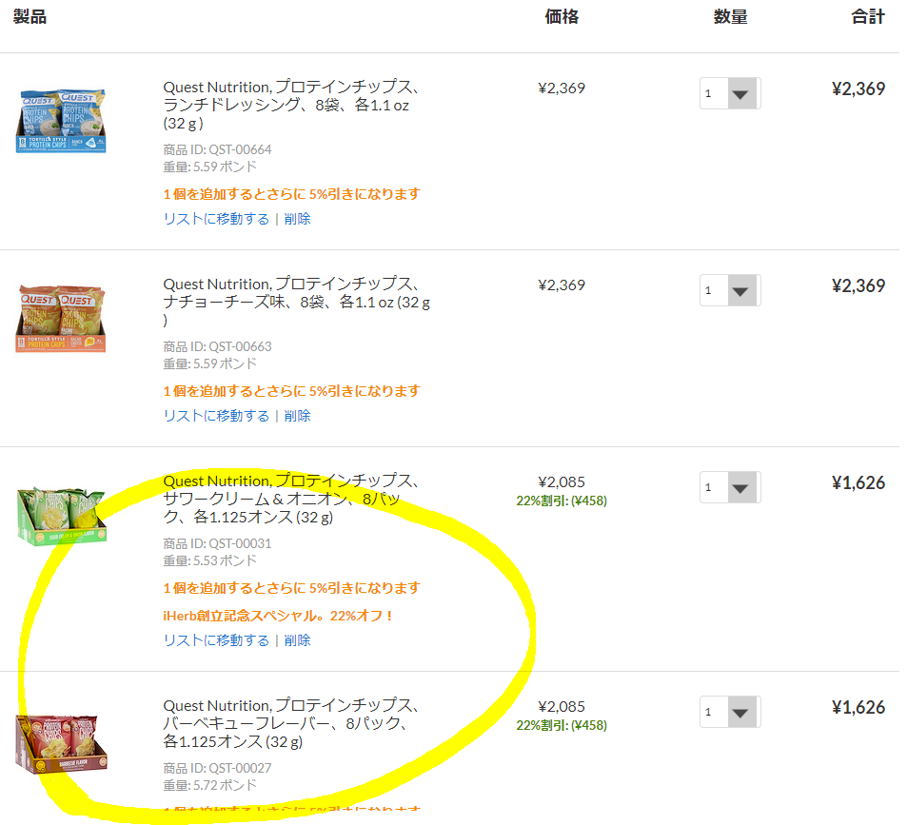Click the orange Nacho Cheese chips thumbnail
Viewport: 908px width, 825px height.
coord(61,318)
